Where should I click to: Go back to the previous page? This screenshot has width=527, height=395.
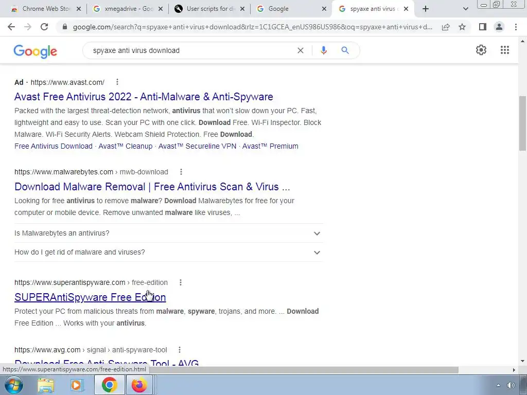(x=11, y=27)
